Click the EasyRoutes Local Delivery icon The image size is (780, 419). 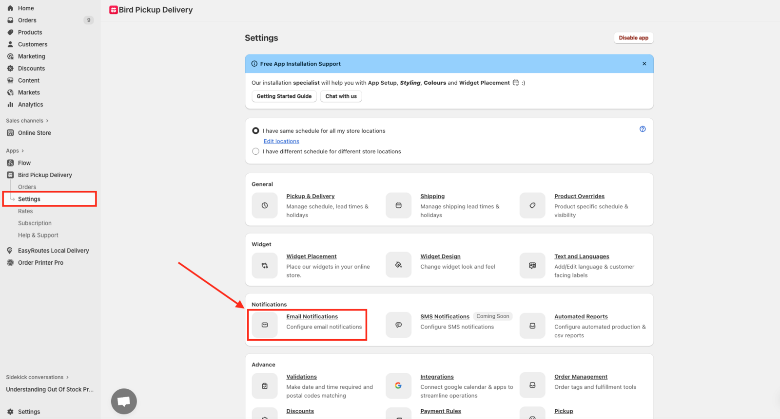[x=10, y=251]
